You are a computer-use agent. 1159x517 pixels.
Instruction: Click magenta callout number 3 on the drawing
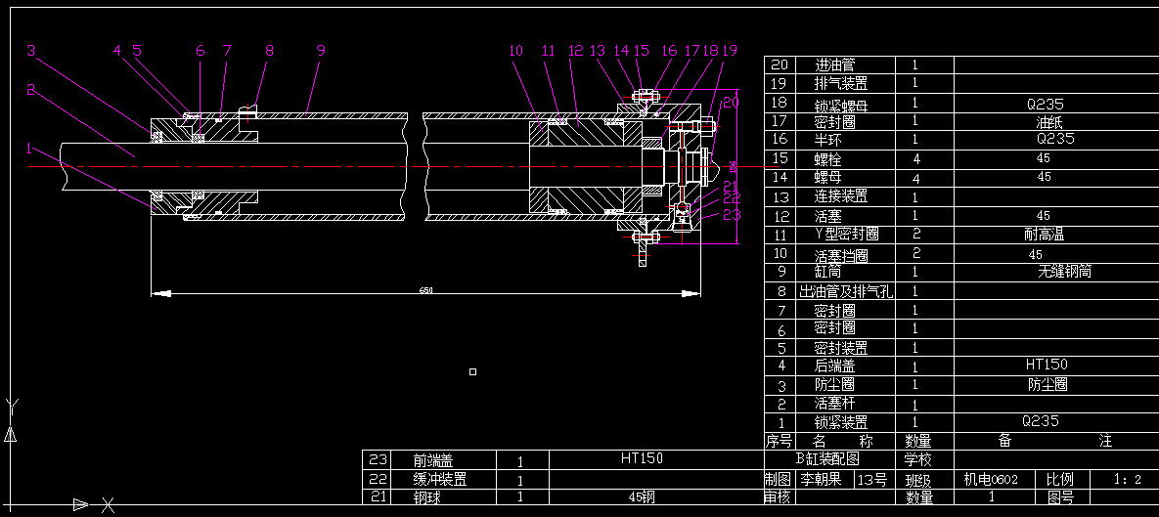[31, 50]
